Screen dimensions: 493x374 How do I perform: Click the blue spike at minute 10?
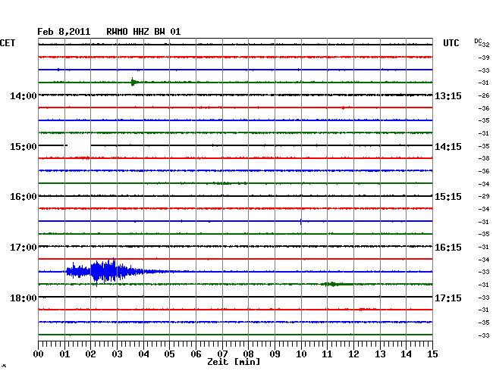301,222
